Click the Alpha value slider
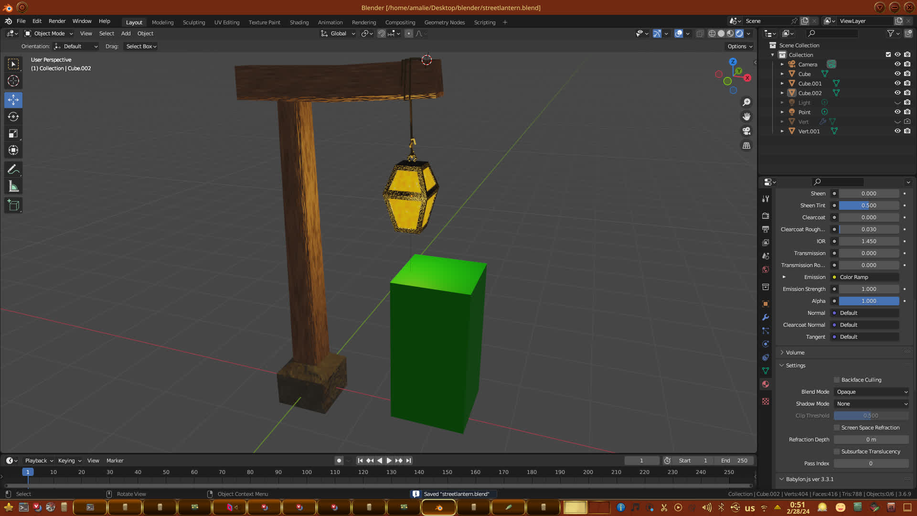The width and height of the screenshot is (917, 516). pyautogui.click(x=869, y=301)
